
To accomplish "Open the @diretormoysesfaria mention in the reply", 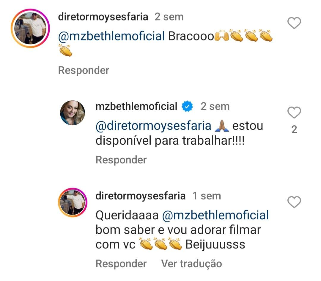I will tap(153, 126).
